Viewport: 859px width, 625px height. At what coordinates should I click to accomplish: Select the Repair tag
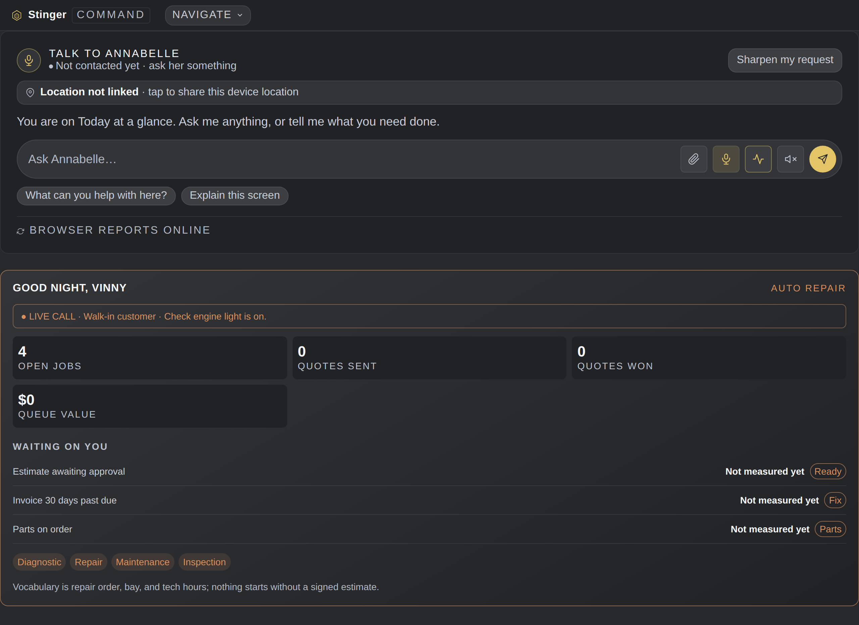point(89,562)
